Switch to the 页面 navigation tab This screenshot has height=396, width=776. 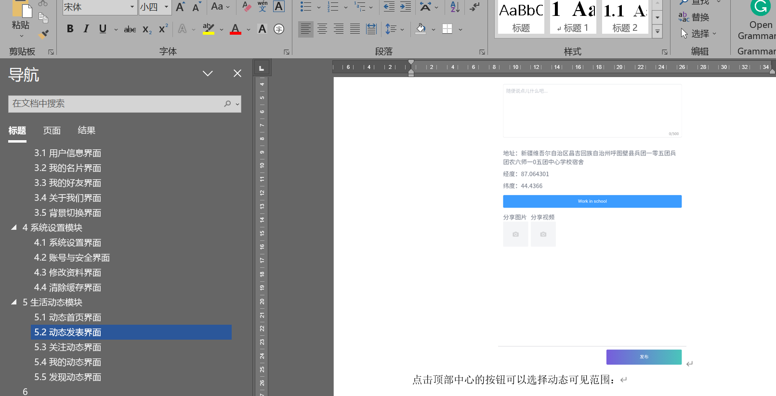(52, 131)
